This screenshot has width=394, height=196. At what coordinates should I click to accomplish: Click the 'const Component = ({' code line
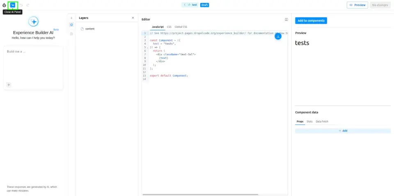(x=165, y=40)
